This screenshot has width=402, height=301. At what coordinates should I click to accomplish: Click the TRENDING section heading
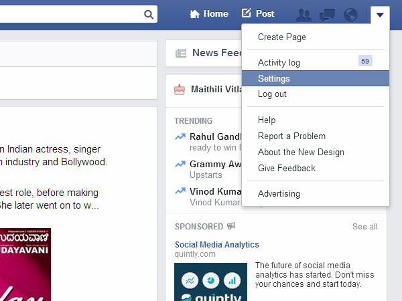click(x=194, y=121)
